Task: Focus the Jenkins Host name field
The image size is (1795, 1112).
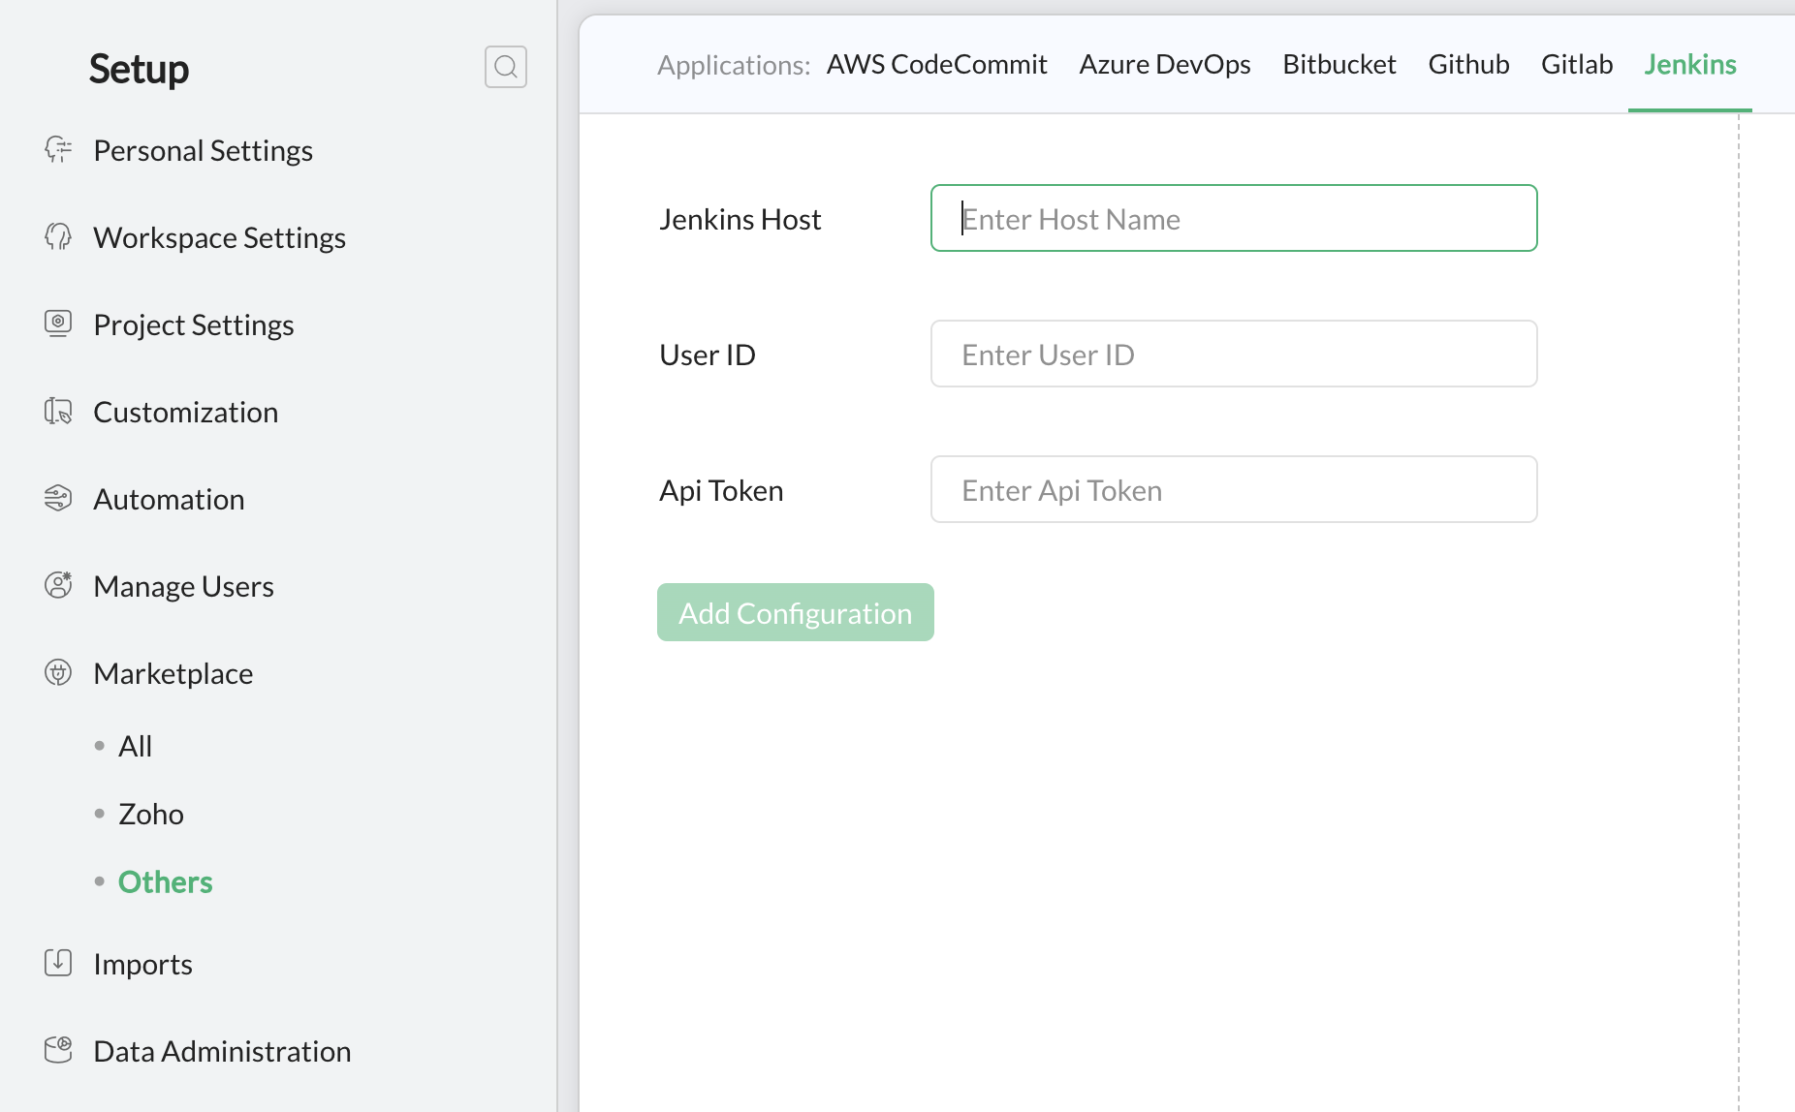Action: click(1234, 218)
